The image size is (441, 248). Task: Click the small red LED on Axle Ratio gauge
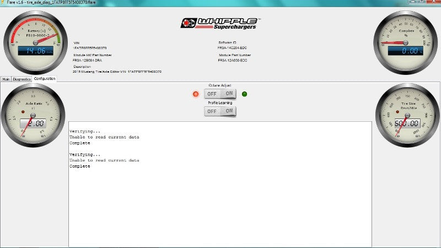tap(23, 112)
